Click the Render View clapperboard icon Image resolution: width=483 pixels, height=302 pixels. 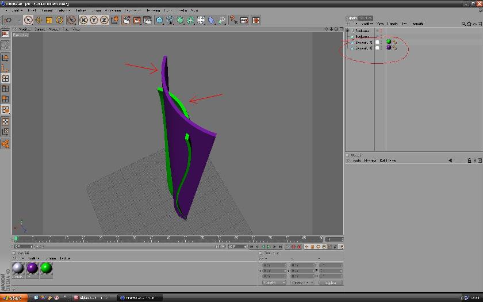126,20
